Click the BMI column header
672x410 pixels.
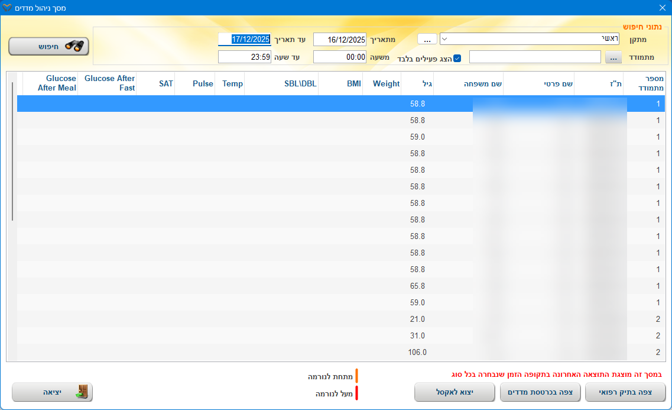click(x=353, y=84)
